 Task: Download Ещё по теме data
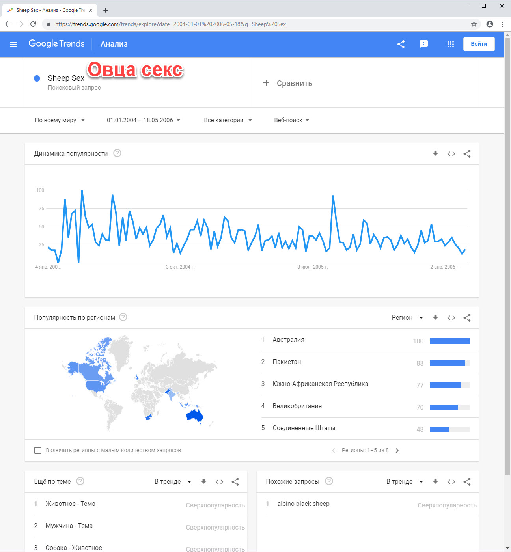(203, 482)
